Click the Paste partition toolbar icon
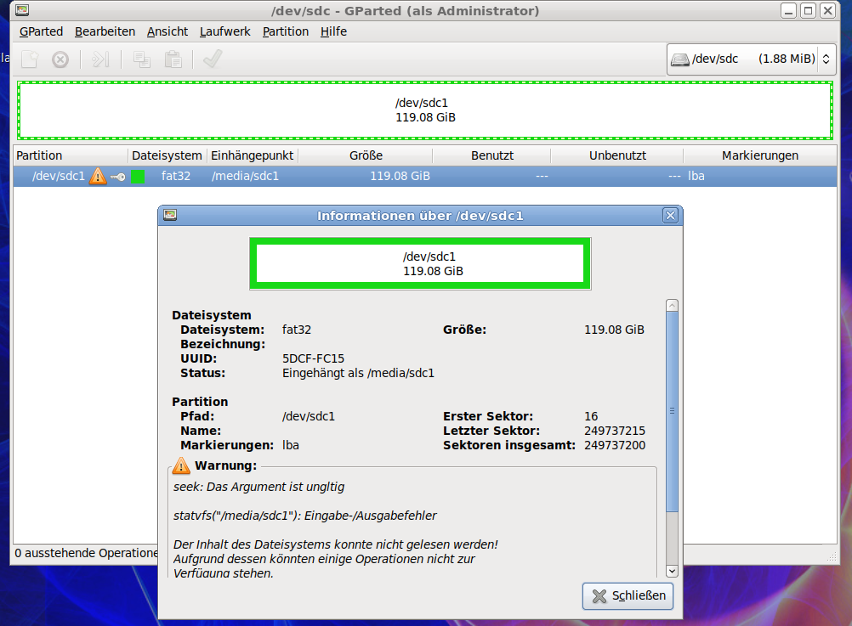 (x=173, y=59)
